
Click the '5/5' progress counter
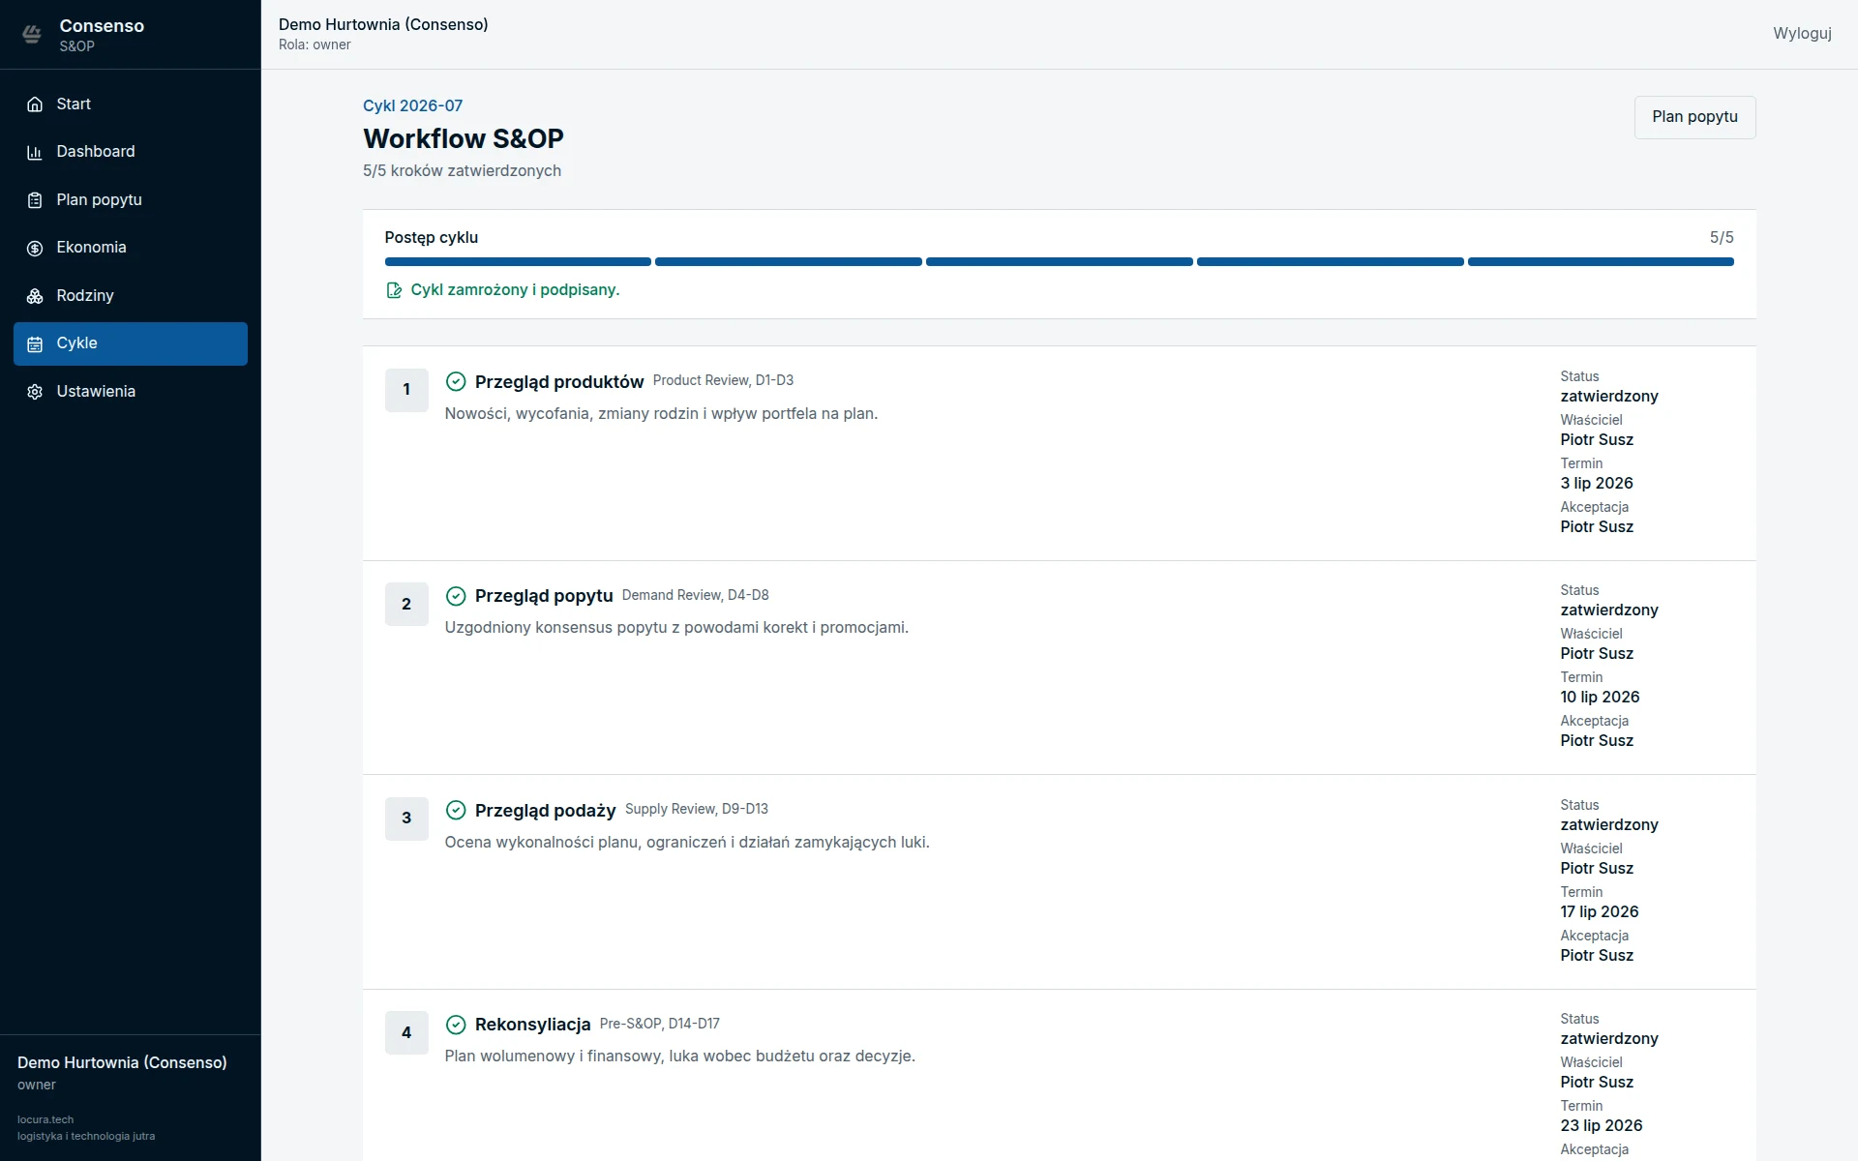click(1721, 238)
